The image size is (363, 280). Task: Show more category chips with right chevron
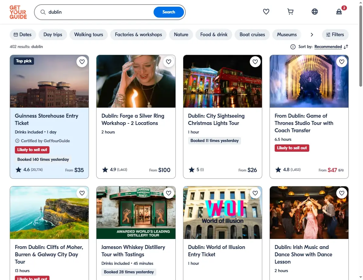[312, 35]
